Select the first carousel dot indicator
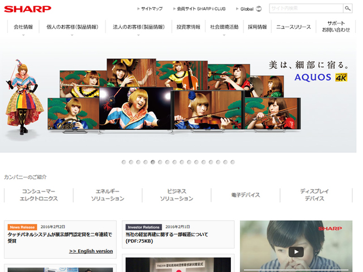363x272 pixels. (124, 162)
